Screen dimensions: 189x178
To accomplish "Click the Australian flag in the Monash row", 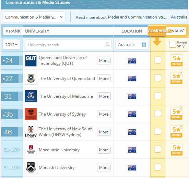I will [132, 168].
